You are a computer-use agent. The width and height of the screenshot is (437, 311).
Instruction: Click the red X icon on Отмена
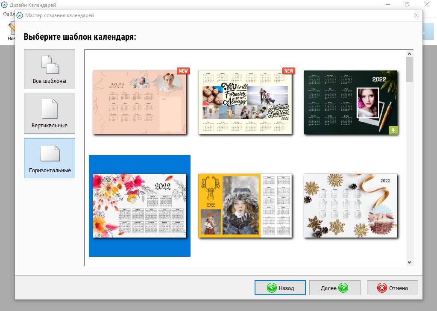pos(381,288)
